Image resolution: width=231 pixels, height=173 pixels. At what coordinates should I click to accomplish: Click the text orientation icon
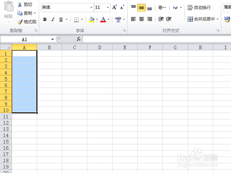pos(161,7)
